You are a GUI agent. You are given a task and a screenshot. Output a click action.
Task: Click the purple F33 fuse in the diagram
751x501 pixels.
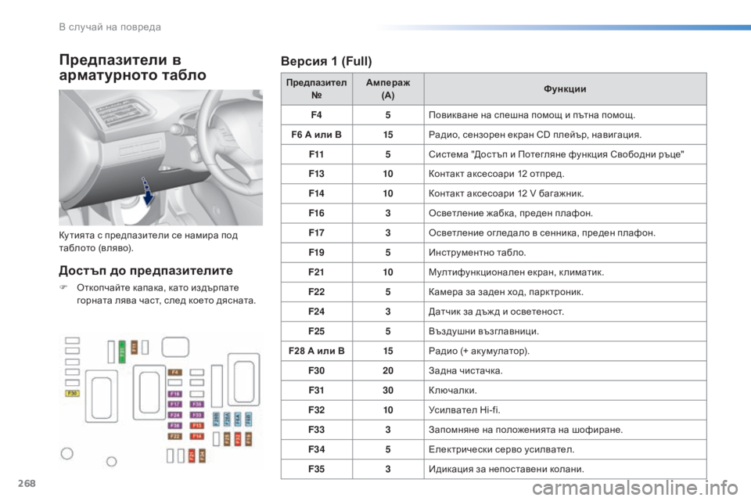(x=197, y=415)
